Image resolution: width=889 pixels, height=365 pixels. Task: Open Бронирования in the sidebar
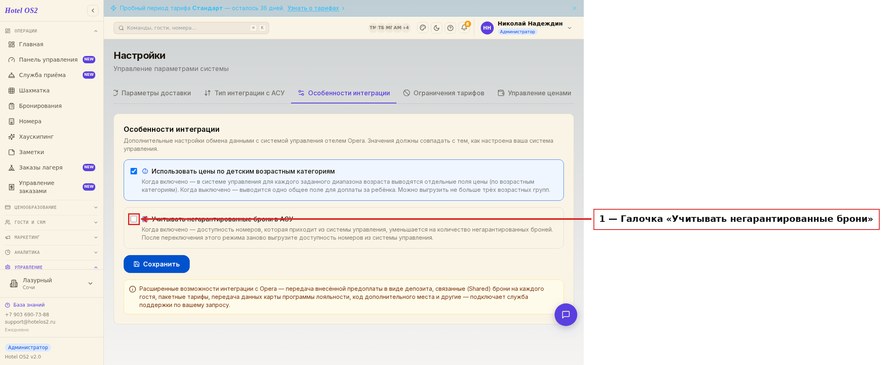click(x=51, y=106)
